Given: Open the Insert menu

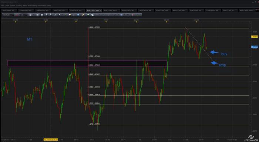Looking at the screenshot, I should point(12,6).
